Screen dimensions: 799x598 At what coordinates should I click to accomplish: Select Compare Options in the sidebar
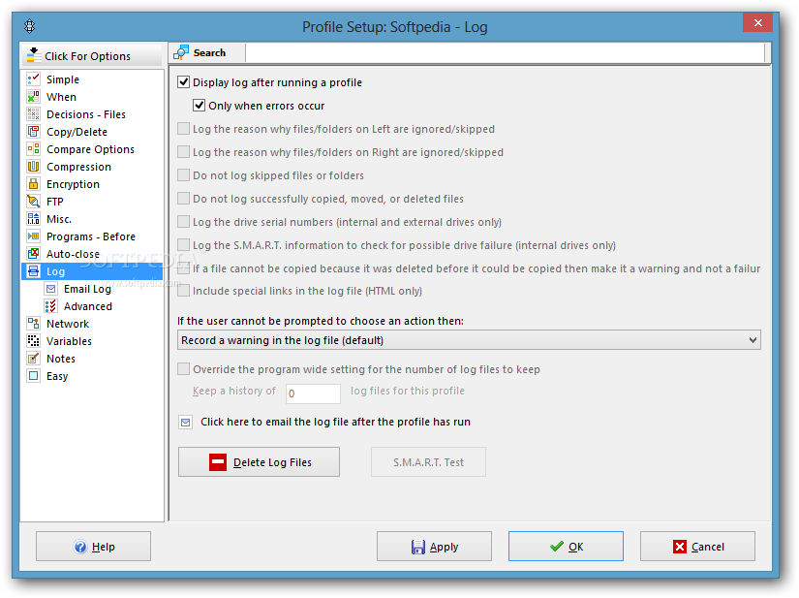(x=90, y=149)
